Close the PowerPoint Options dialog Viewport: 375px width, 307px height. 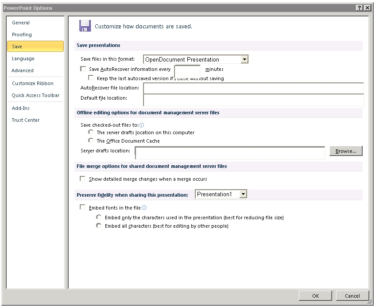click(367, 8)
